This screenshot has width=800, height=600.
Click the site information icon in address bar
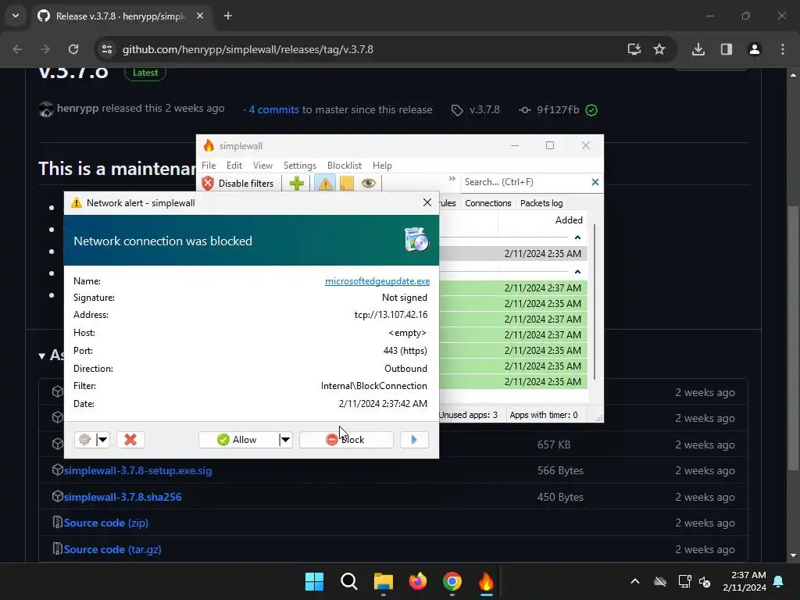[107, 49]
